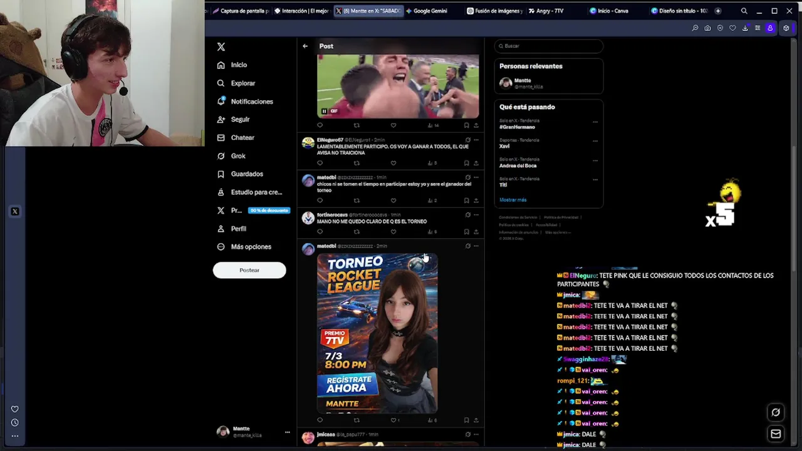802x451 pixels.
Task: Open the Xavi trend
Action: (x=504, y=147)
